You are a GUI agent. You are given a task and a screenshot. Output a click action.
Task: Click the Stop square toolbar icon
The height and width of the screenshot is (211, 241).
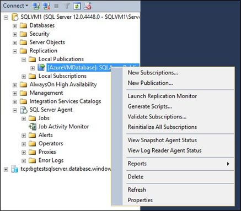(x=56, y=6)
